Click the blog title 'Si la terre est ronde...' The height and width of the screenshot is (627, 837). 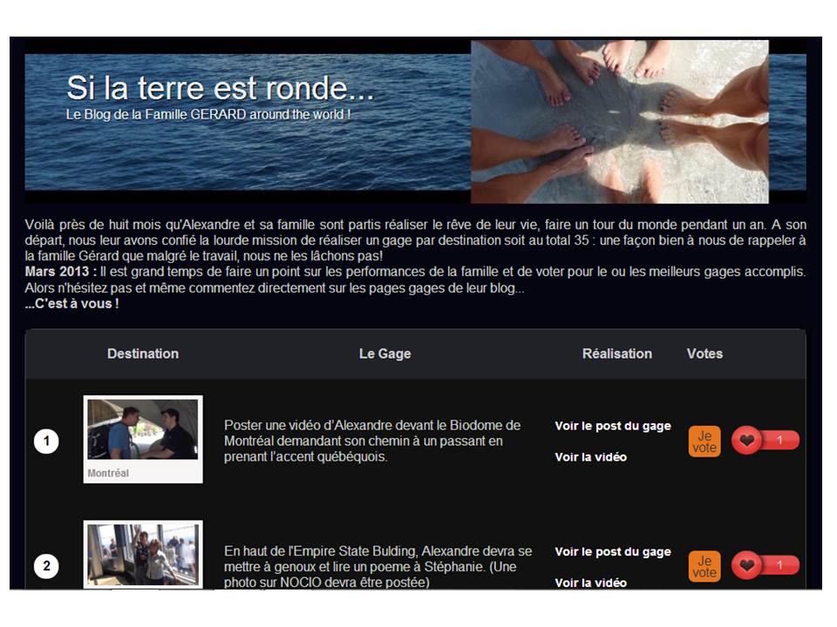pyautogui.click(x=220, y=88)
